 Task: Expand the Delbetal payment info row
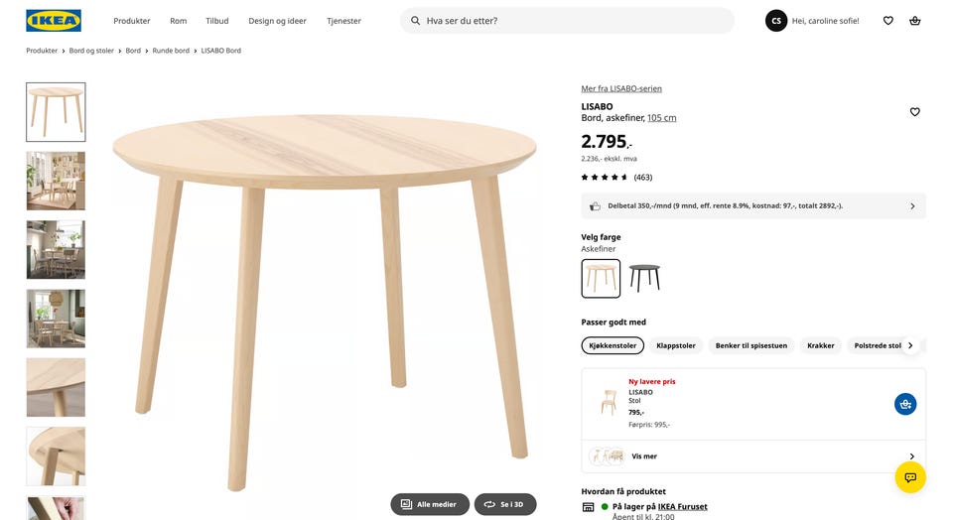753,206
